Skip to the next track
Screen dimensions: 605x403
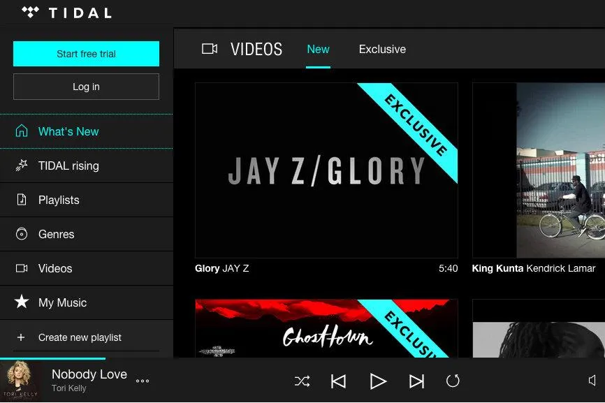click(x=416, y=381)
